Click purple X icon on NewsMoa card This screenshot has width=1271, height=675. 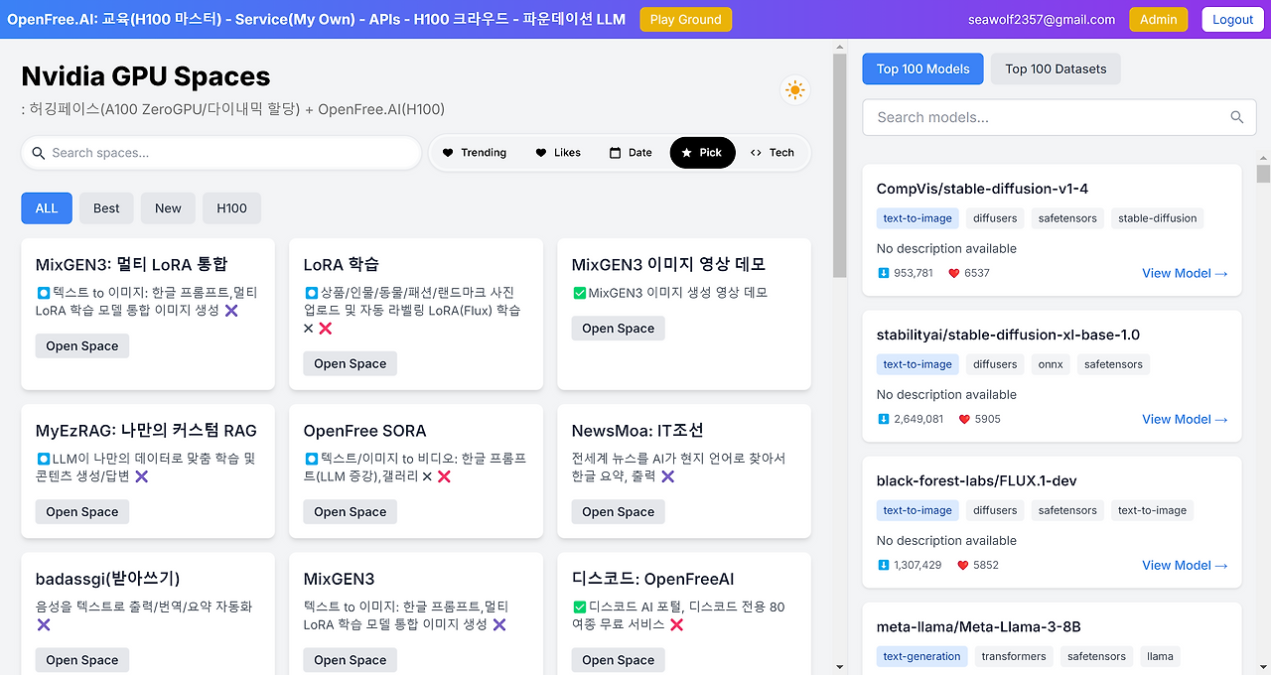(x=667, y=476)
